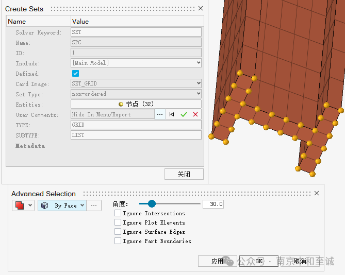Viewport: 345px width, 275px height.
Task: Click the angle slider handle
Action: (x=152, y=203)
